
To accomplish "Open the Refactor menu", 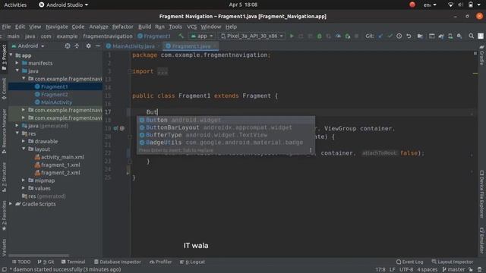I will (x=123, y=27).
